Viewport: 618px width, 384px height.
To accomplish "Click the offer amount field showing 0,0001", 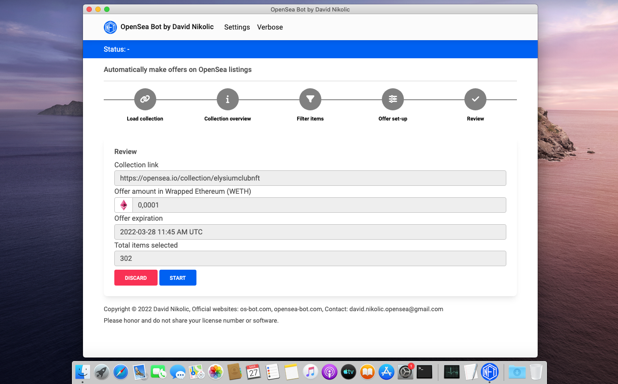I will coord(320,205).
